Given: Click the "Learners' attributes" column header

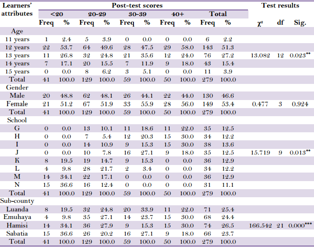Looking at the screenshot, I should click(18, 9).
